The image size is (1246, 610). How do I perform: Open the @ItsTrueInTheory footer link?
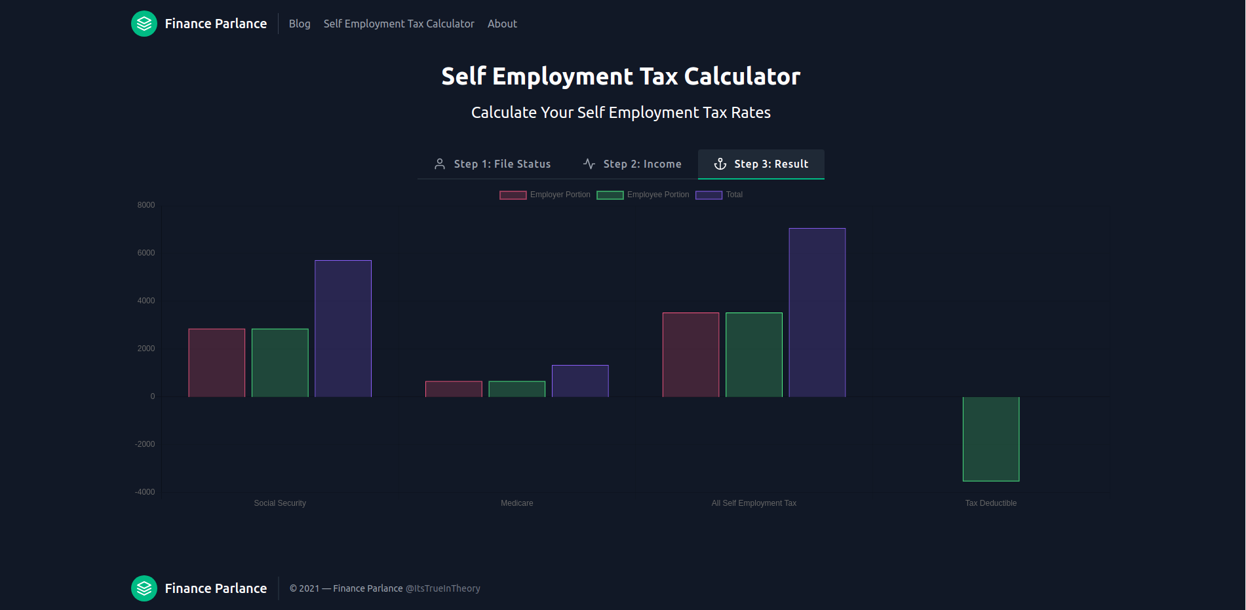pyautogui.click(x=443, y=588)
